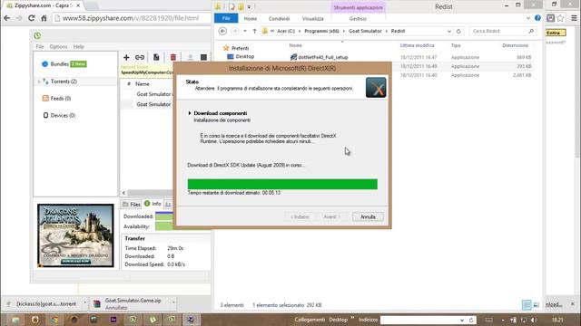
Task: Click the DirectX X logo icon
Action: tap(376, 88)
